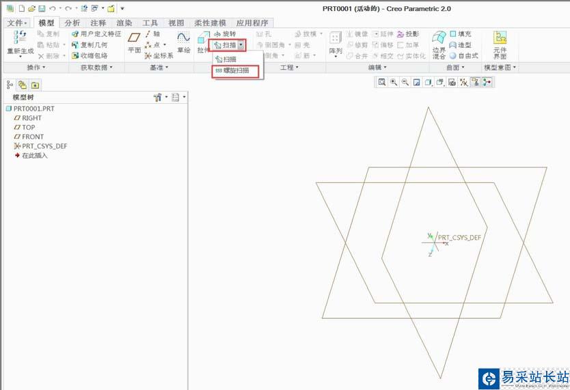Expand the 扫描 dropdown arrow
This screenshot has width=570, height=390.
(x=241, y=45)
